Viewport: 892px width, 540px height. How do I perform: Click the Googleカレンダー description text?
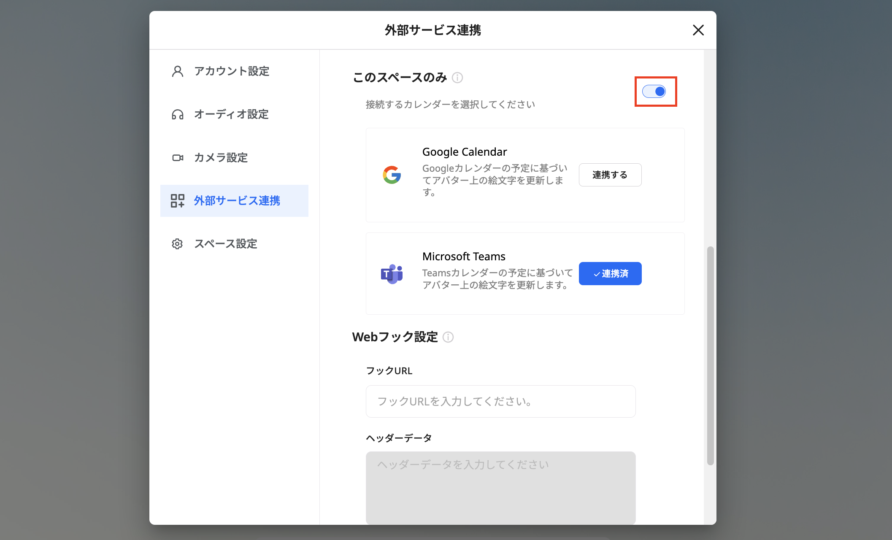click(495, 180)
